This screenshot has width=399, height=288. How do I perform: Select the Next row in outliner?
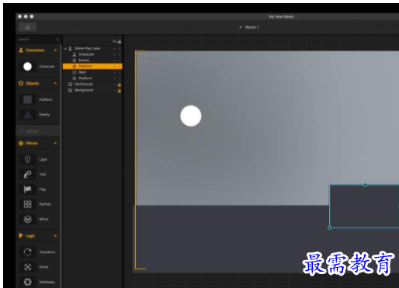[x=92, y=72]
